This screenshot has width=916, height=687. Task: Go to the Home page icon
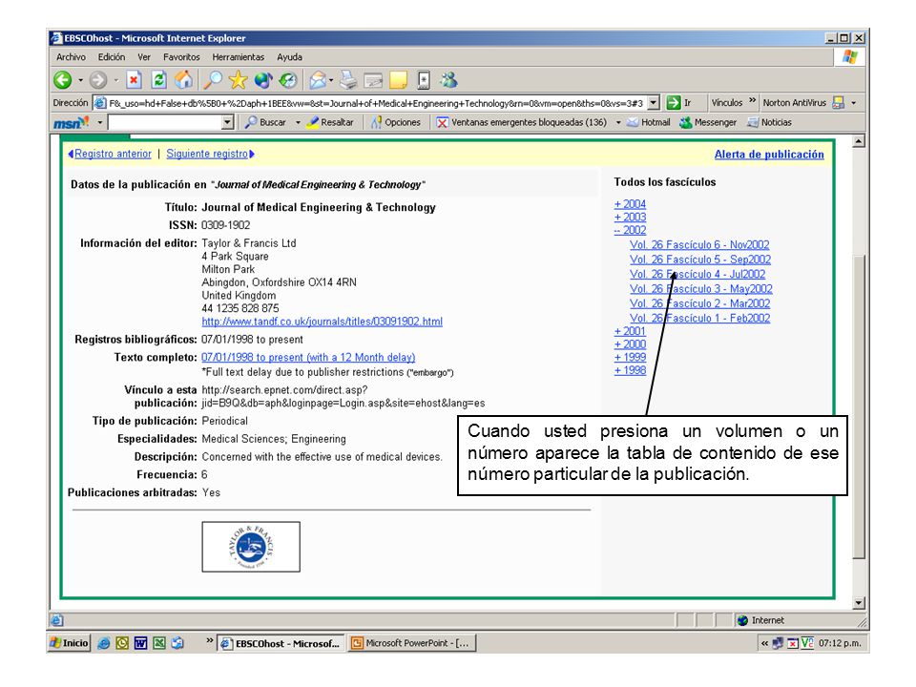pyautogui.click(x=183, y=80)
